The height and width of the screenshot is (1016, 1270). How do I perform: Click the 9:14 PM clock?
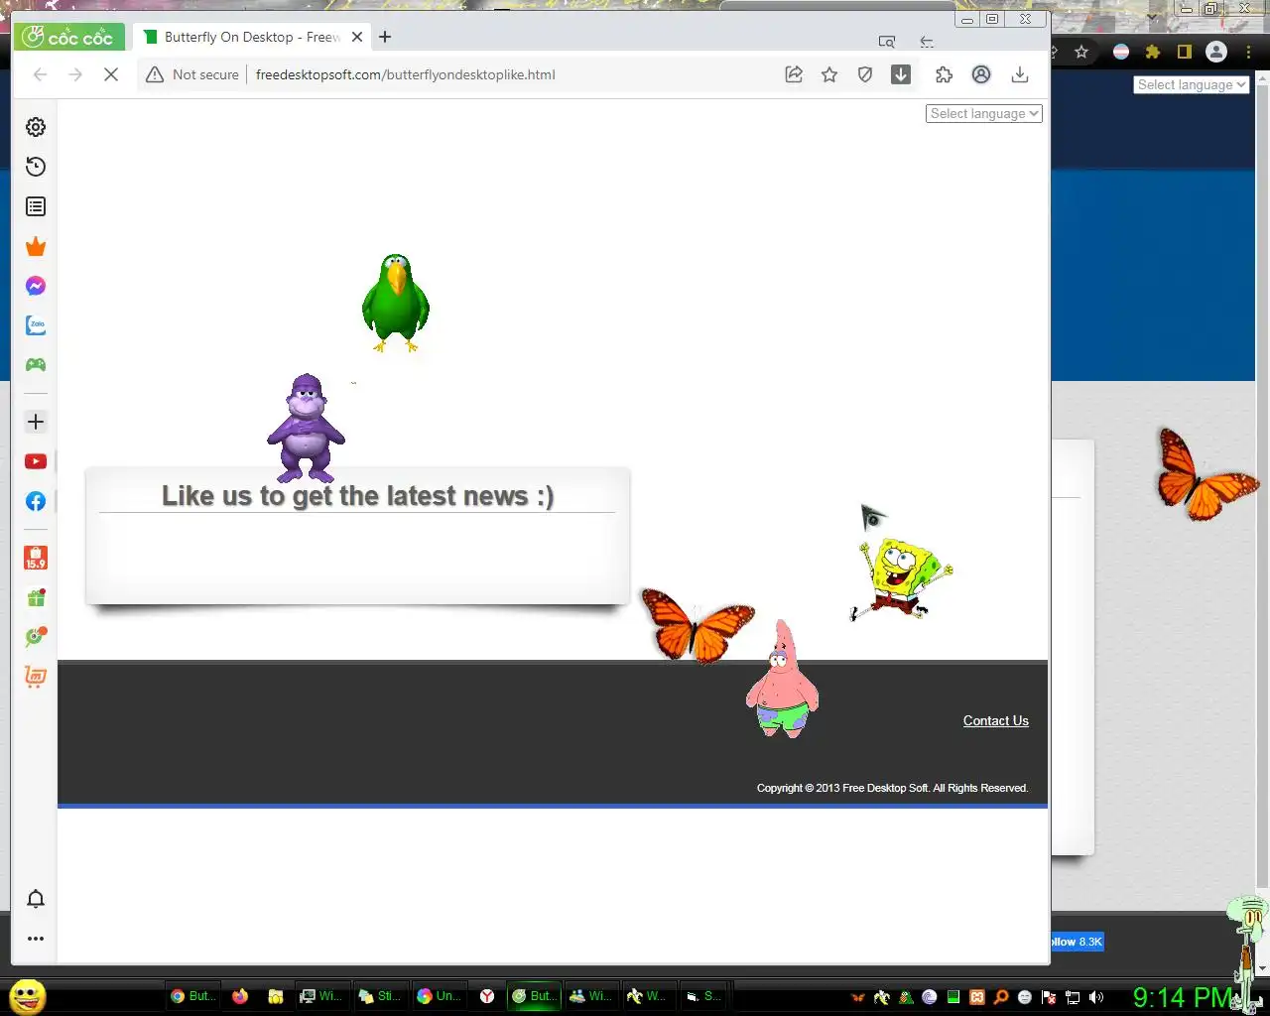pyautogui.click(x=1182, y=997)
